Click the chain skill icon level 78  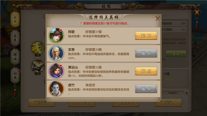38,66
